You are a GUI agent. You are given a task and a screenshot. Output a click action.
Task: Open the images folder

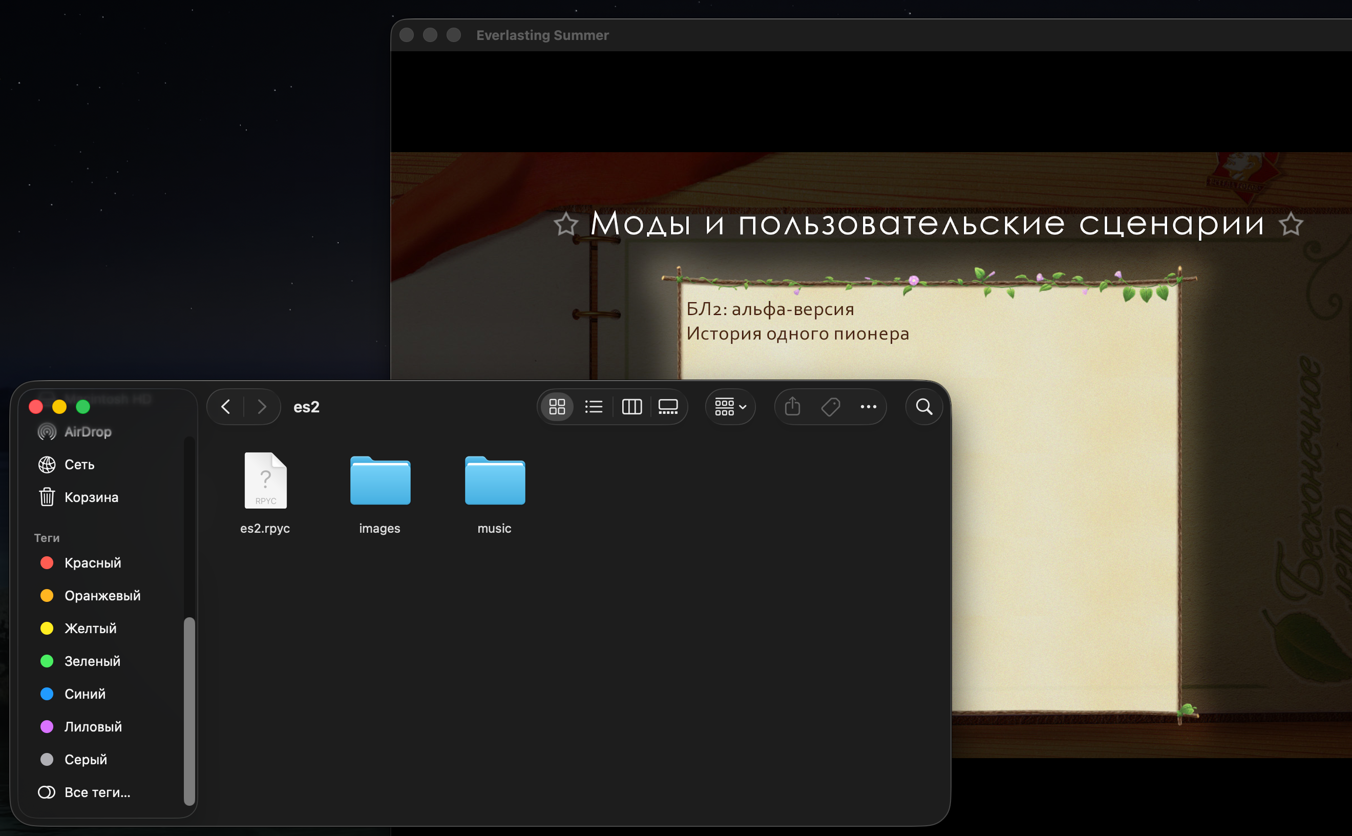379,481
